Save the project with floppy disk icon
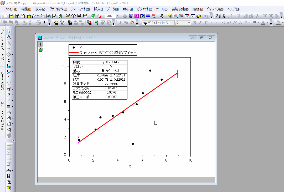Viewport: 284px width, 192px height. point(79,16)
